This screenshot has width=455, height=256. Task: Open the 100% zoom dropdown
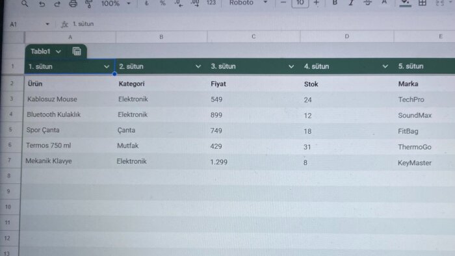pyautogui.click(x=116, y=3)
